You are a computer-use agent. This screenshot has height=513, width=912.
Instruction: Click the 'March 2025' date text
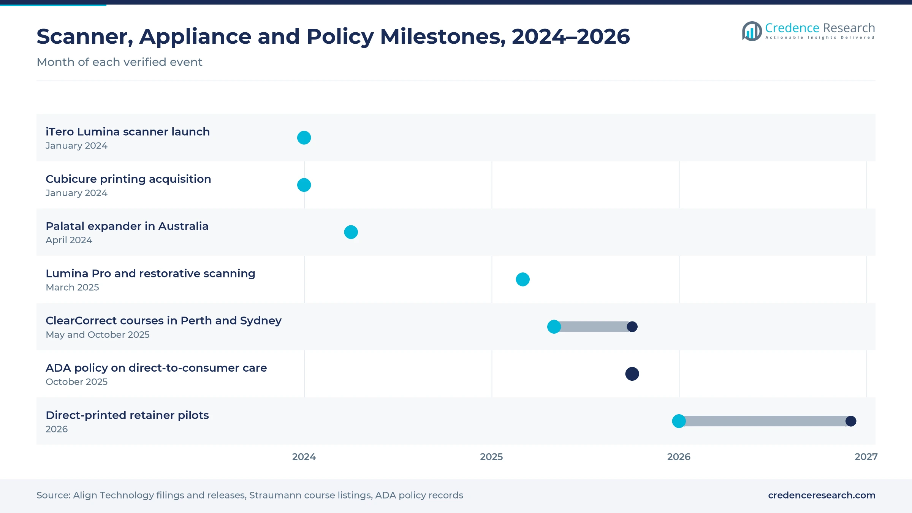(72, 287)
